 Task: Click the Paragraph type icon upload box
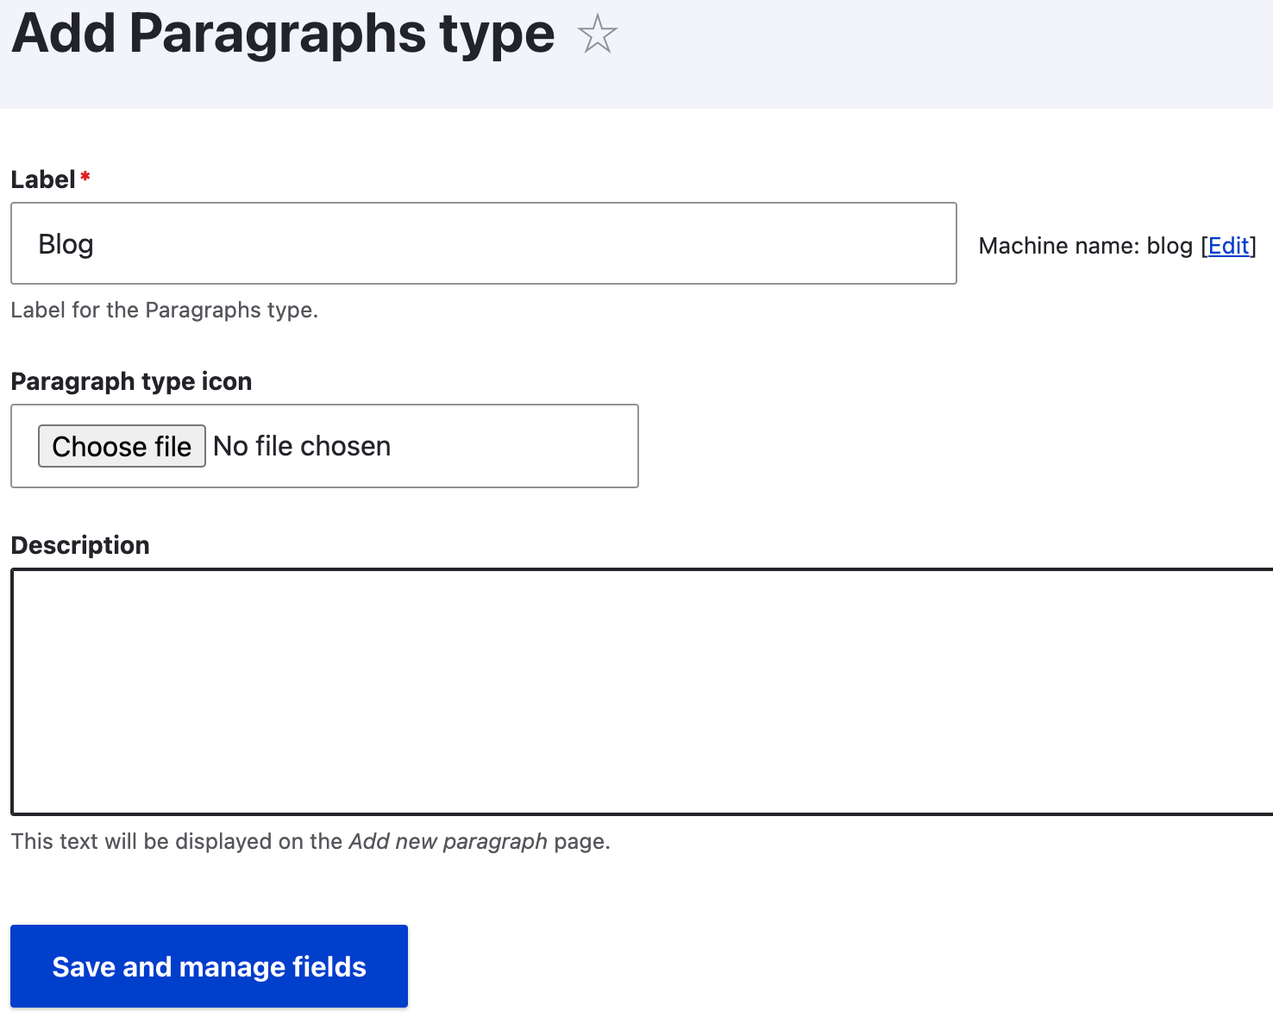coord(323,446)
